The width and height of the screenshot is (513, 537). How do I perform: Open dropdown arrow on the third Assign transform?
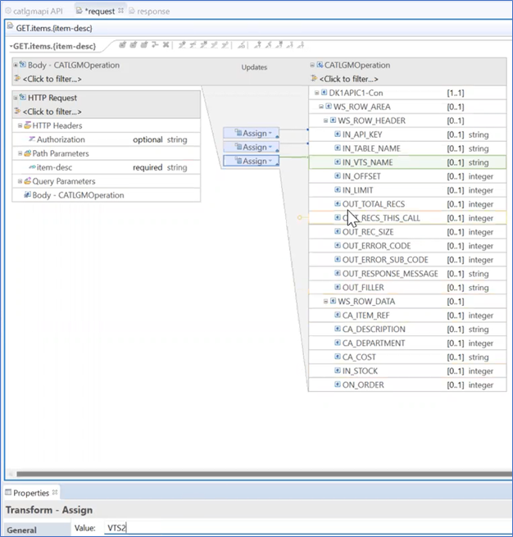point(270,161)
